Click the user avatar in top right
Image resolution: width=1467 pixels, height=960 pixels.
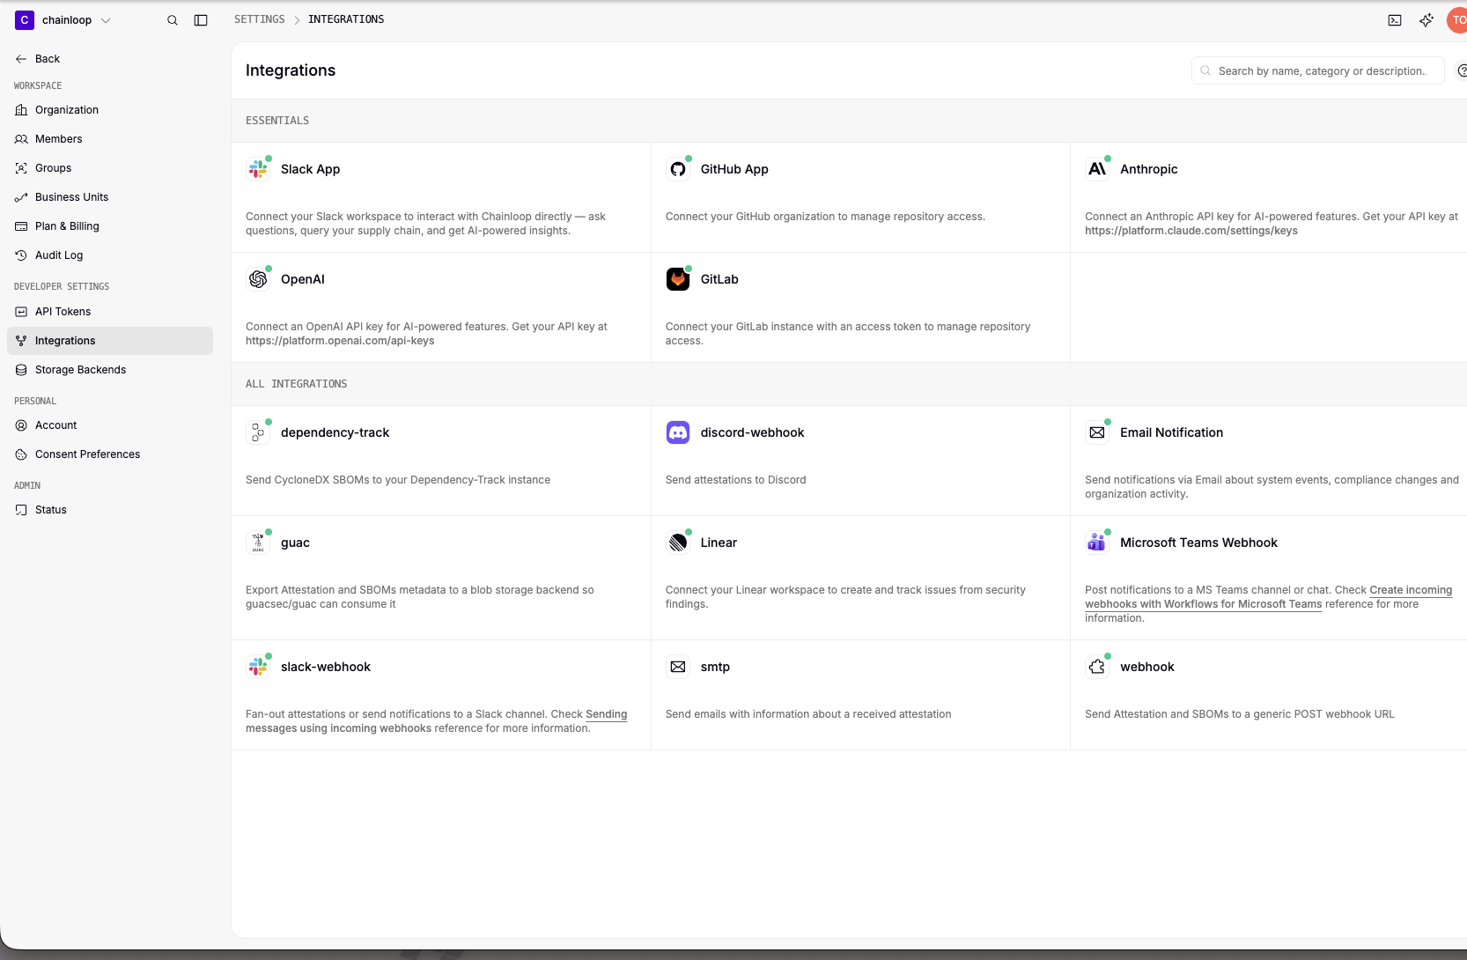coord(1457,20)
